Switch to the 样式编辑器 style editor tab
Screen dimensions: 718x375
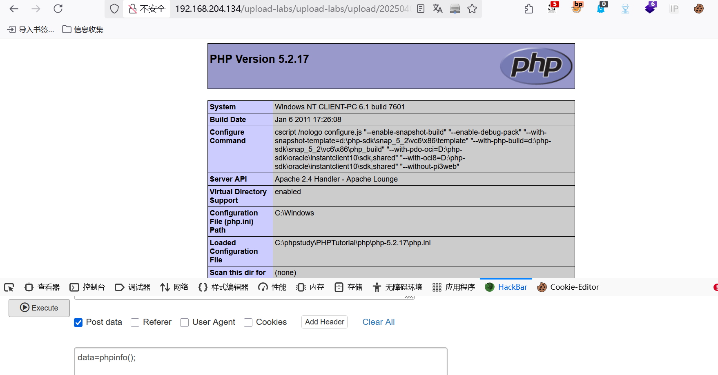223,287
